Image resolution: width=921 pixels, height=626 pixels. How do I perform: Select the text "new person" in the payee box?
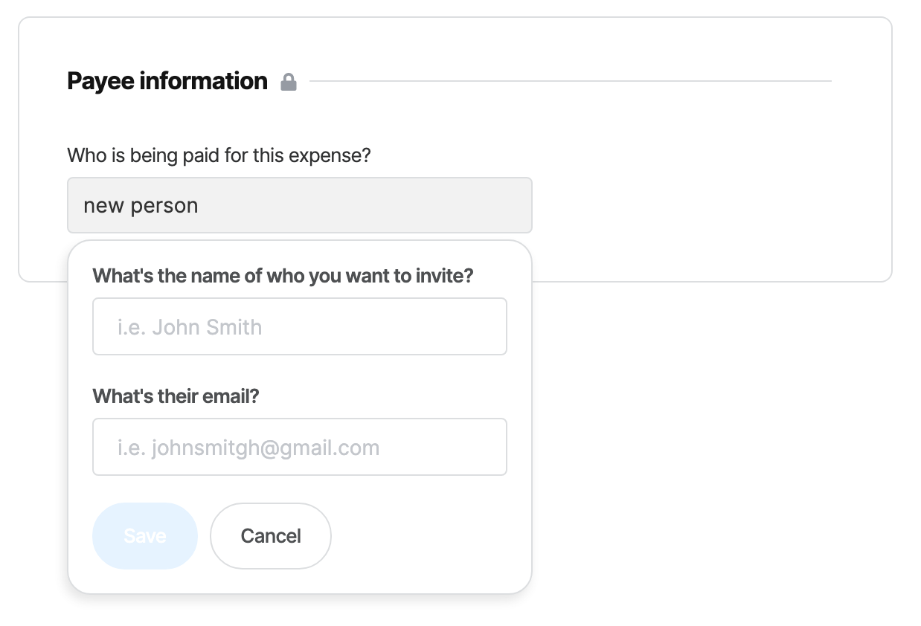coord(141,205)
